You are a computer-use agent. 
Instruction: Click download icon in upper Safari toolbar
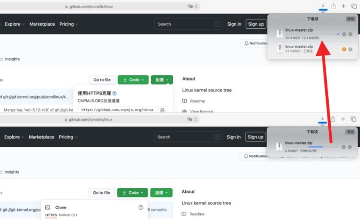point(323,6)
